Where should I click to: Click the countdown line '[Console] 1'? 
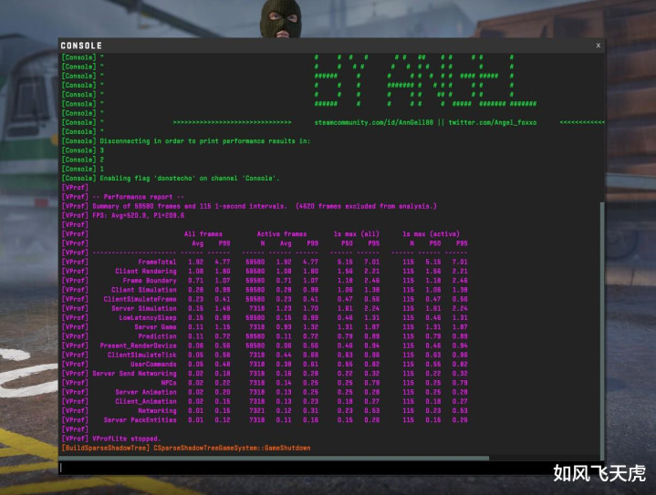(x=83, y=169)
